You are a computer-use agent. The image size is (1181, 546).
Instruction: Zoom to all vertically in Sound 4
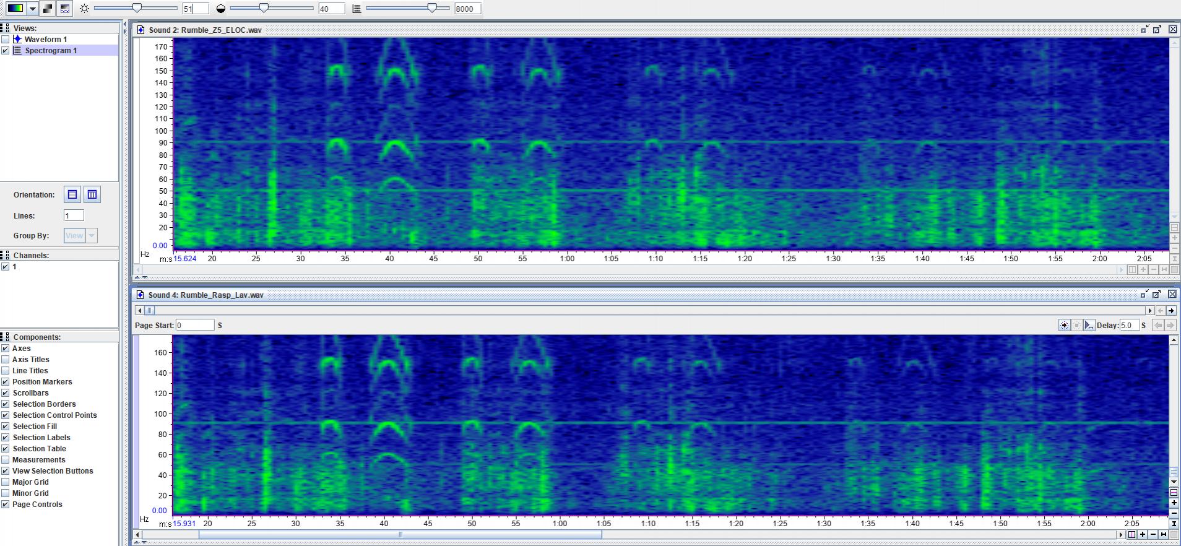tap(1174, 523)
